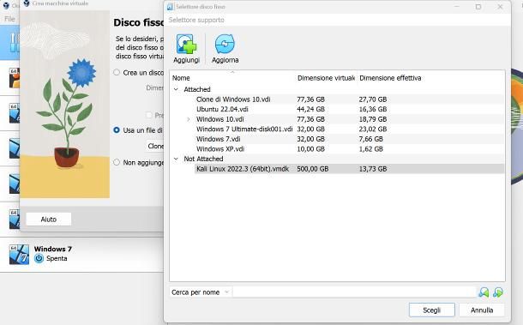This screenshot has width=523, height=325.
Task: Collapse the Attached group
Action: tap(176, 89)
